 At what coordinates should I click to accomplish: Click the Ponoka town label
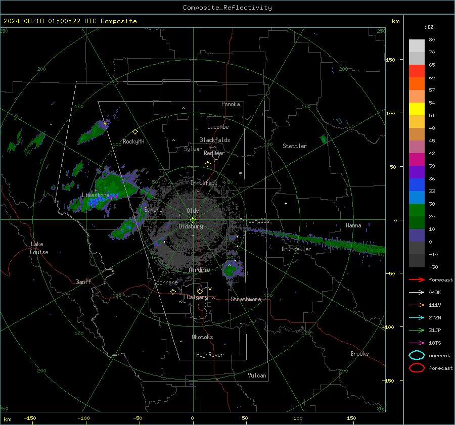click(231, 104)
